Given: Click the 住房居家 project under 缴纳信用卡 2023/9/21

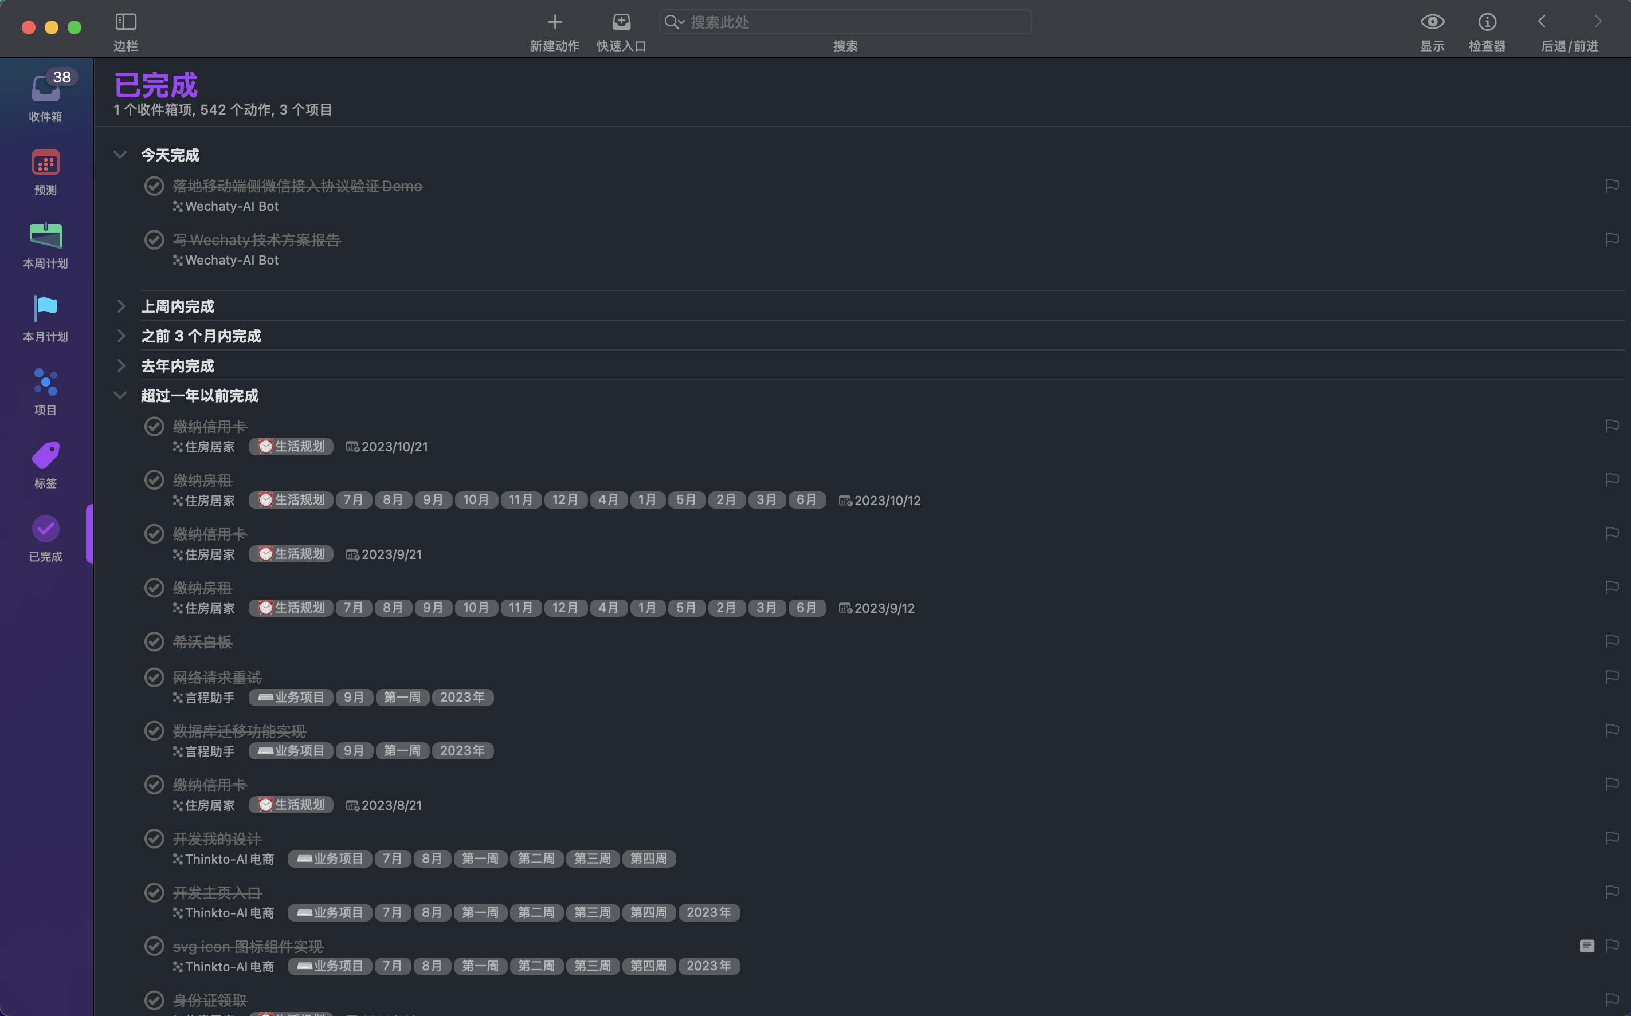Looking at the screenshot, I should coord(205,554).
